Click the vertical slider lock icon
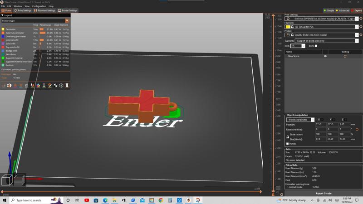The height and width of the screenshot is (204, 363). point(273,194)
